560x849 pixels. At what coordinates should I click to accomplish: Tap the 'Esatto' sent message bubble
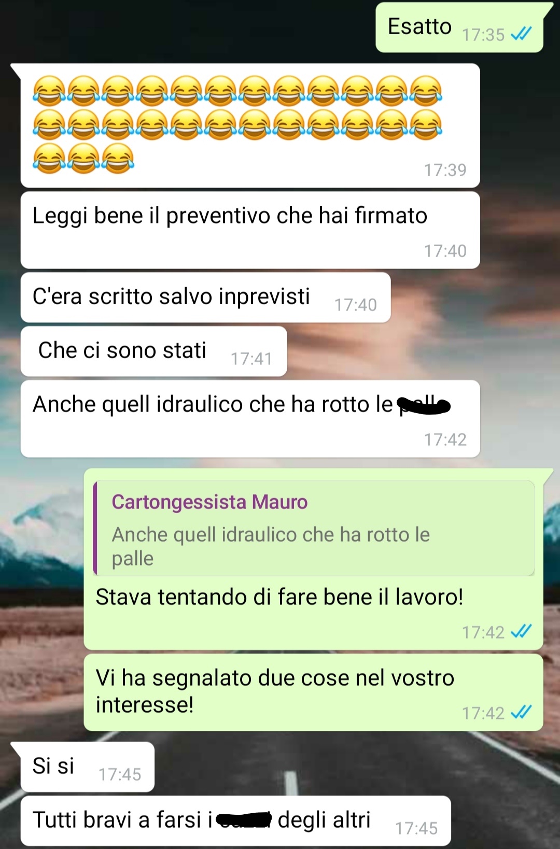[x=459, y=27]
